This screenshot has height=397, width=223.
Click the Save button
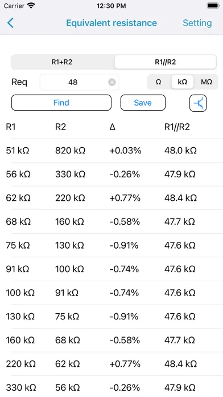click(143, 103)
